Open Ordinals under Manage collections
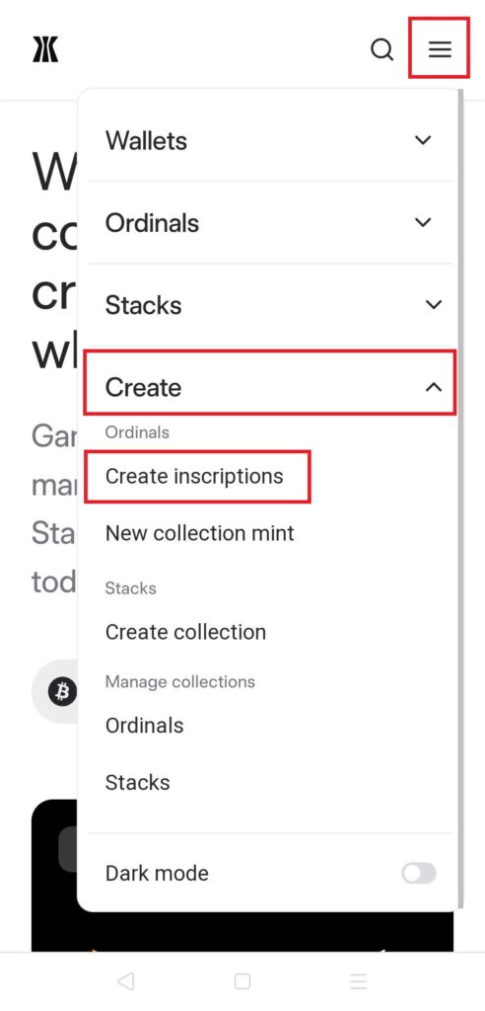 coord(144,726)
